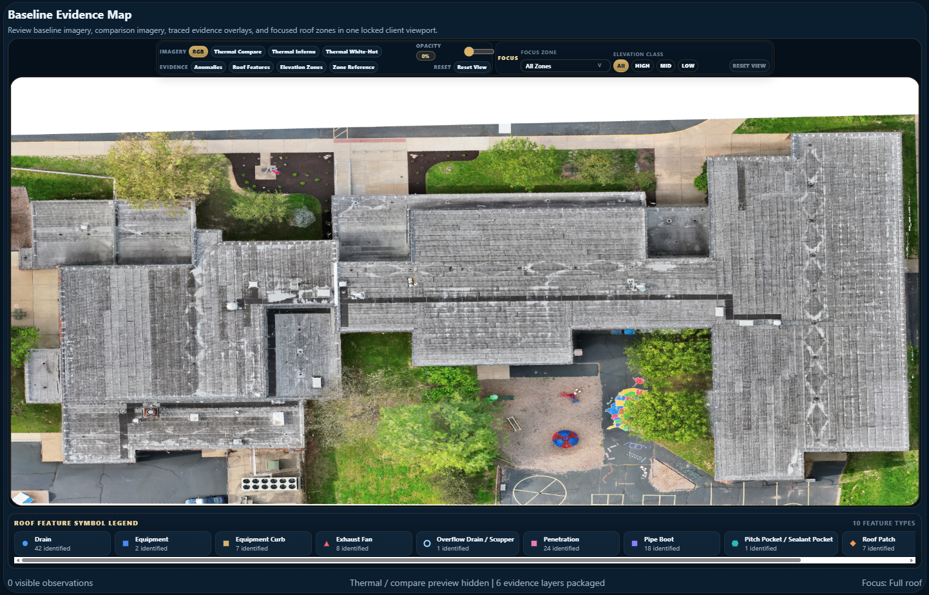Click the orange Roof Patch diamond icon

point(853,543)
